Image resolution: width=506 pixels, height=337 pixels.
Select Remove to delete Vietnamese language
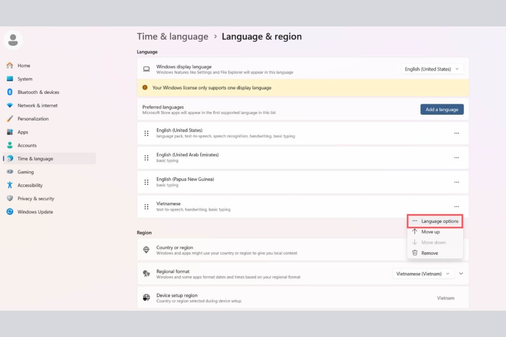[429, 253]
